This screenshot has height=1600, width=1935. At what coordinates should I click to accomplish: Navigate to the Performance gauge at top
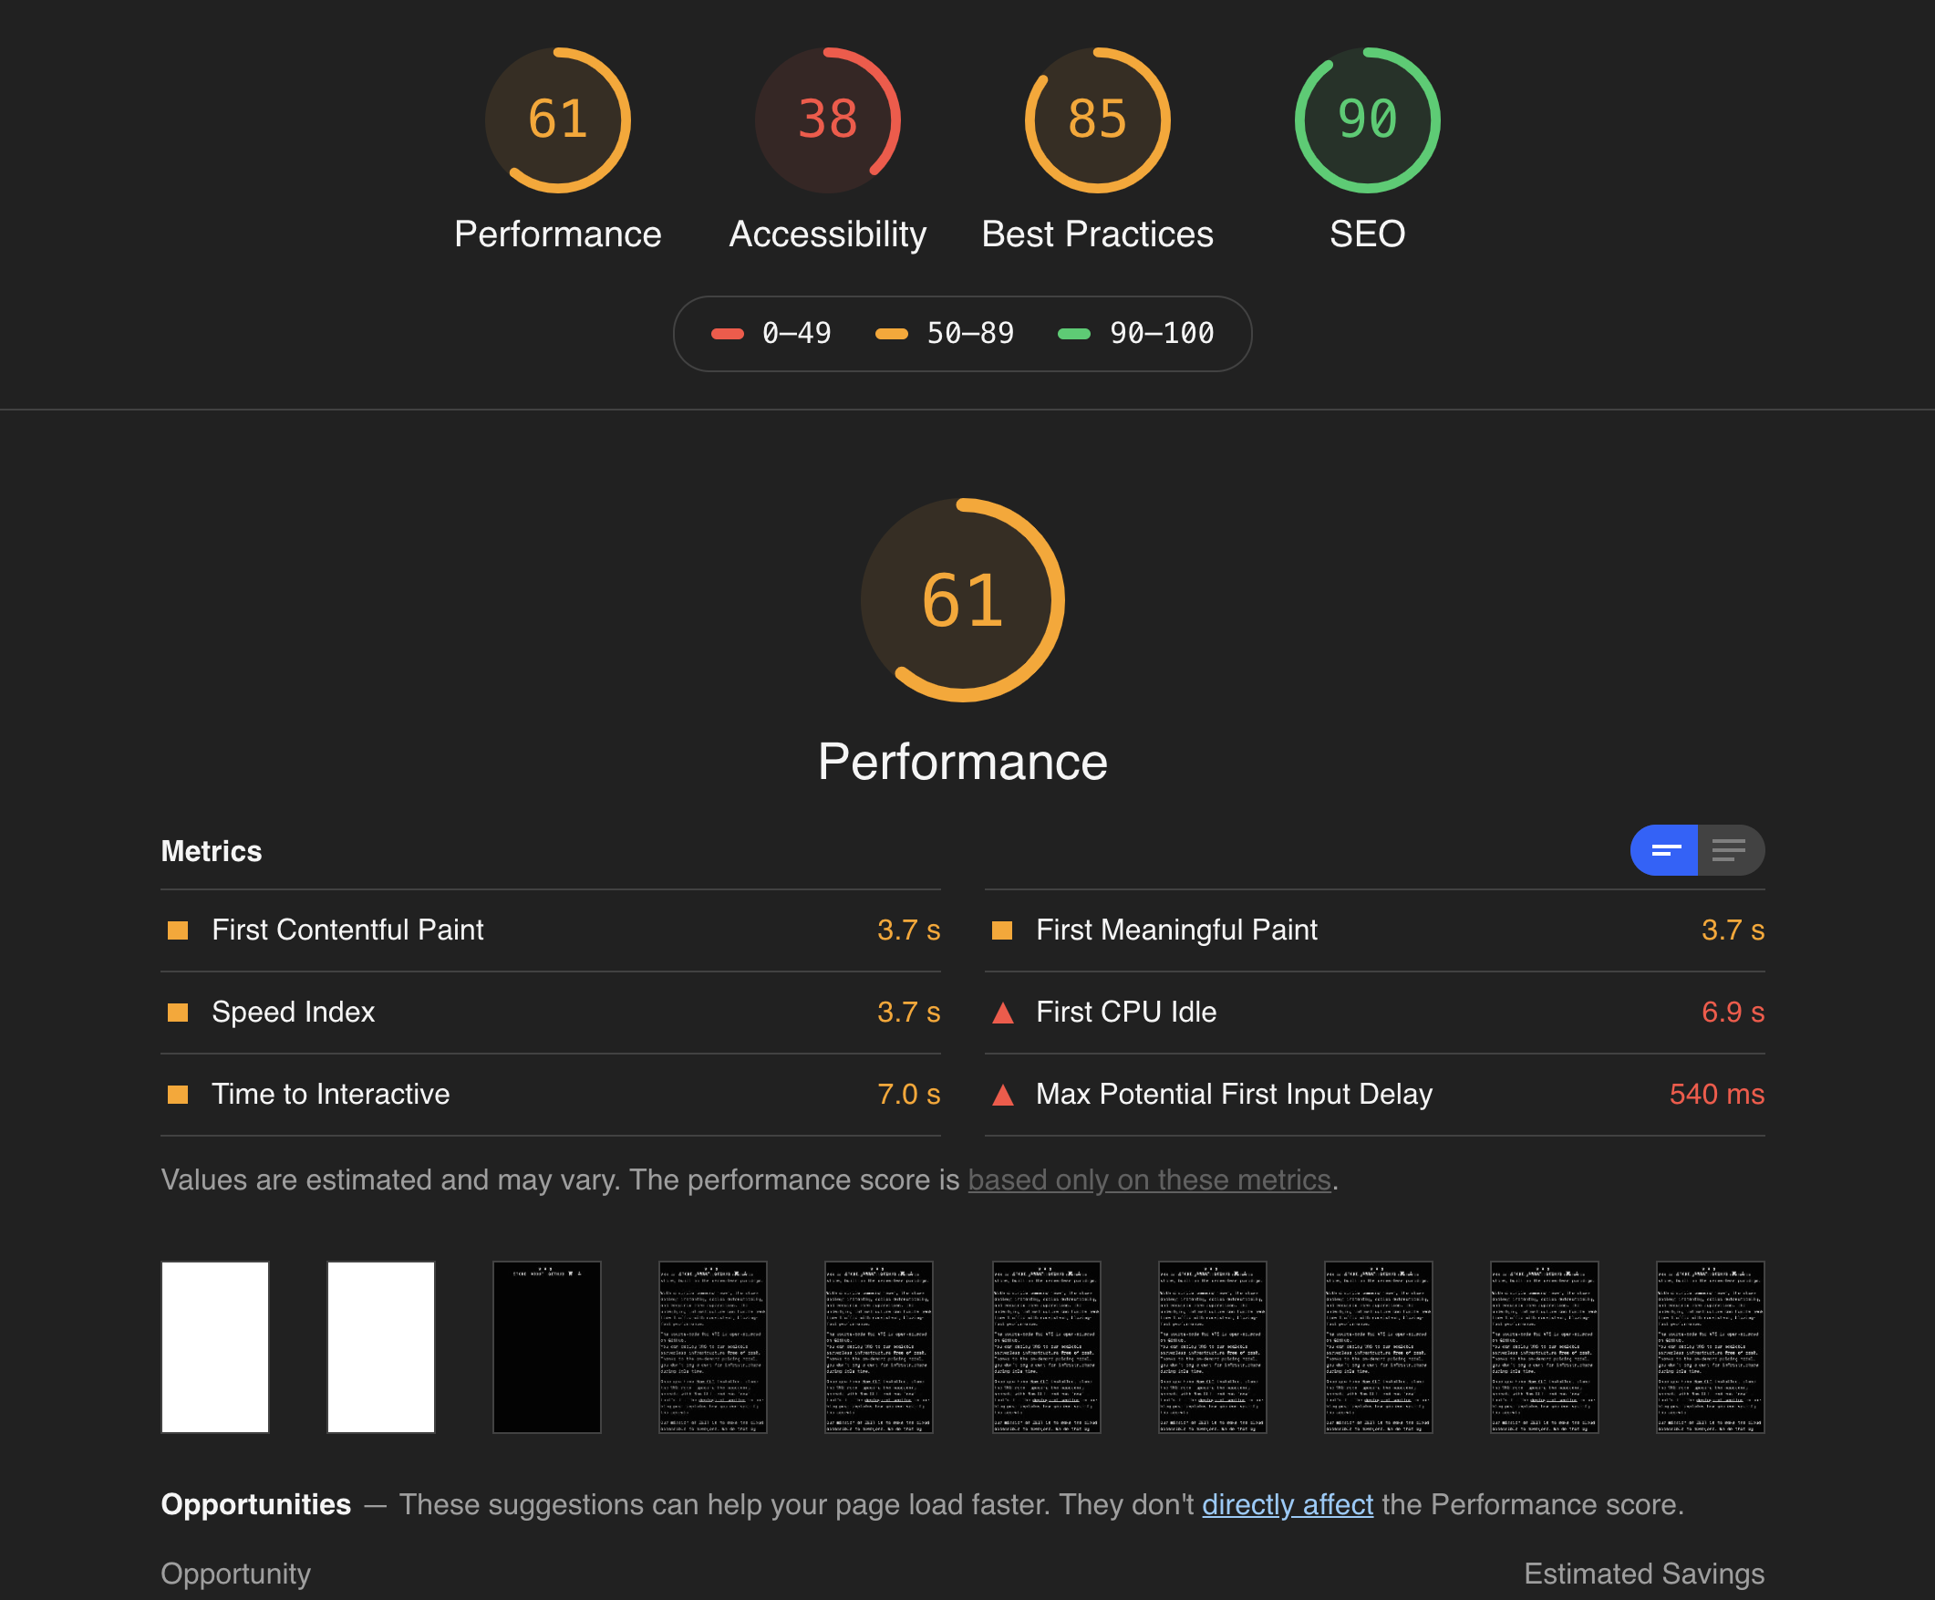pos(557,119)
